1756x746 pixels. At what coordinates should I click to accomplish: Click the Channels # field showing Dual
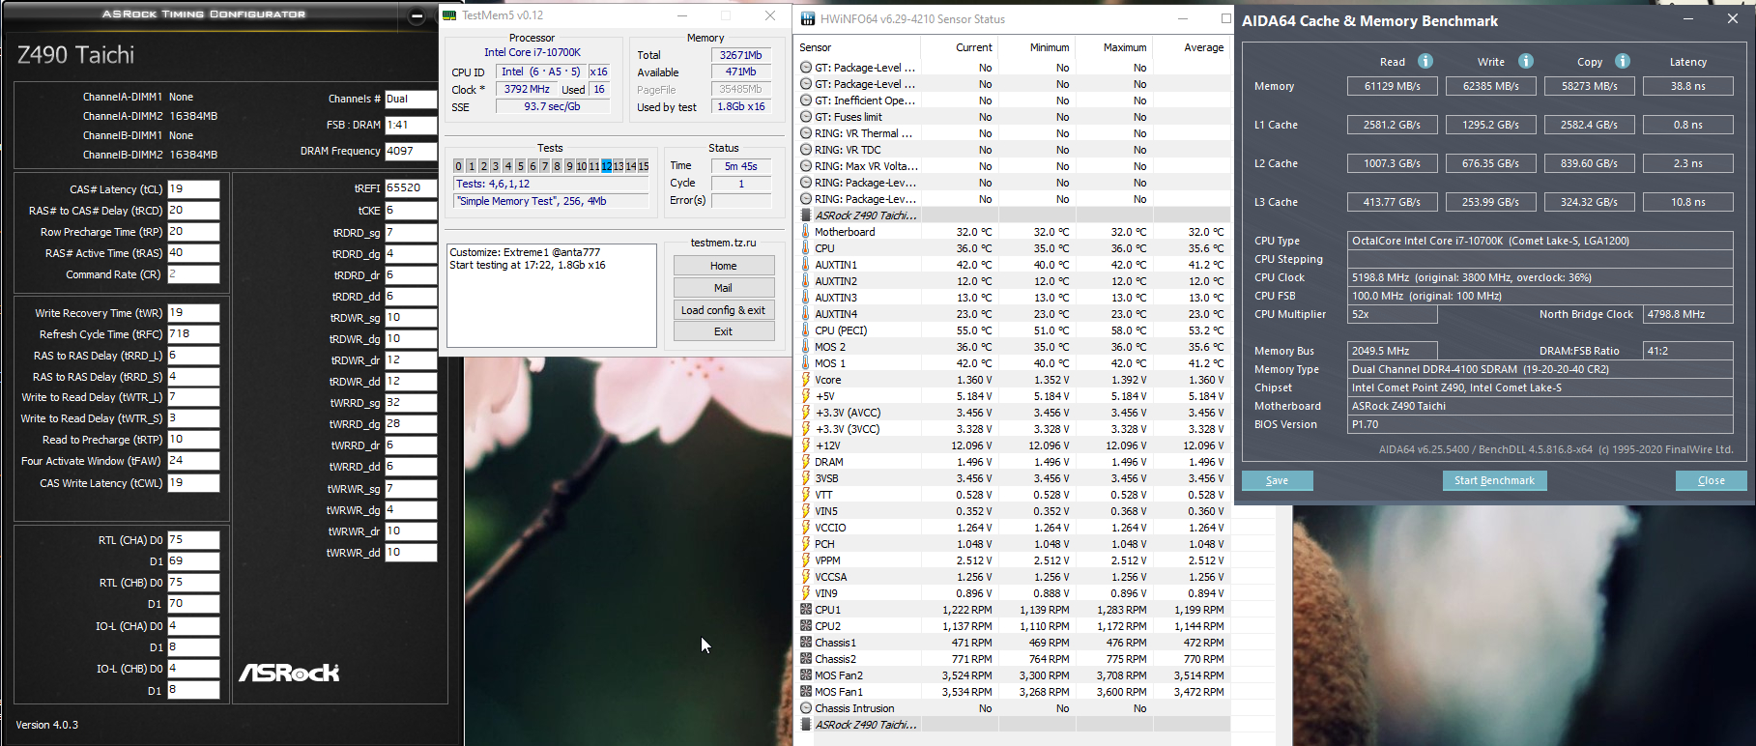411,100
